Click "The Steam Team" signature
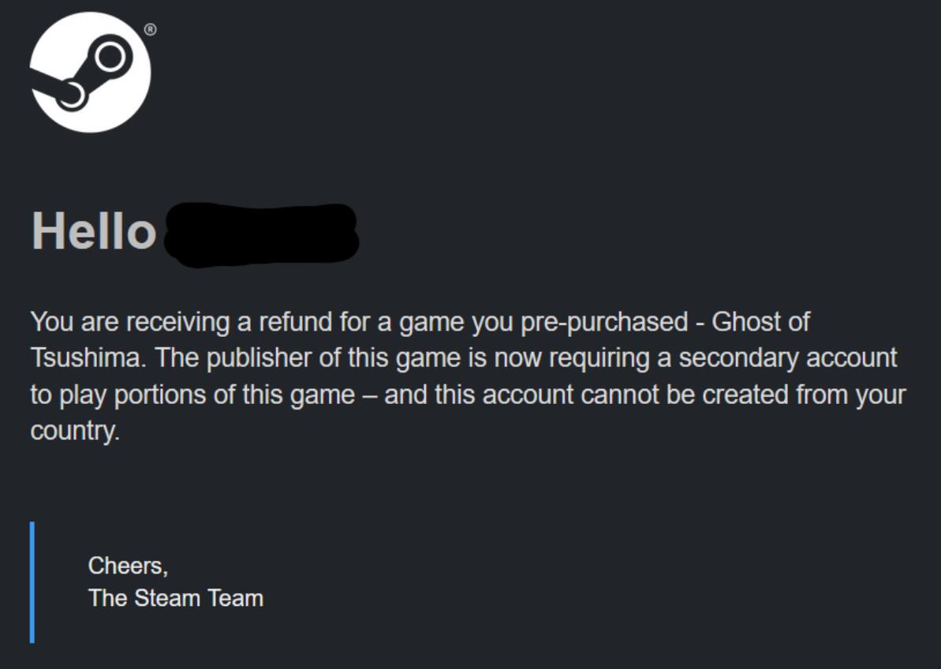This screenshot has height=669, width=941. (x=176, y=598)
